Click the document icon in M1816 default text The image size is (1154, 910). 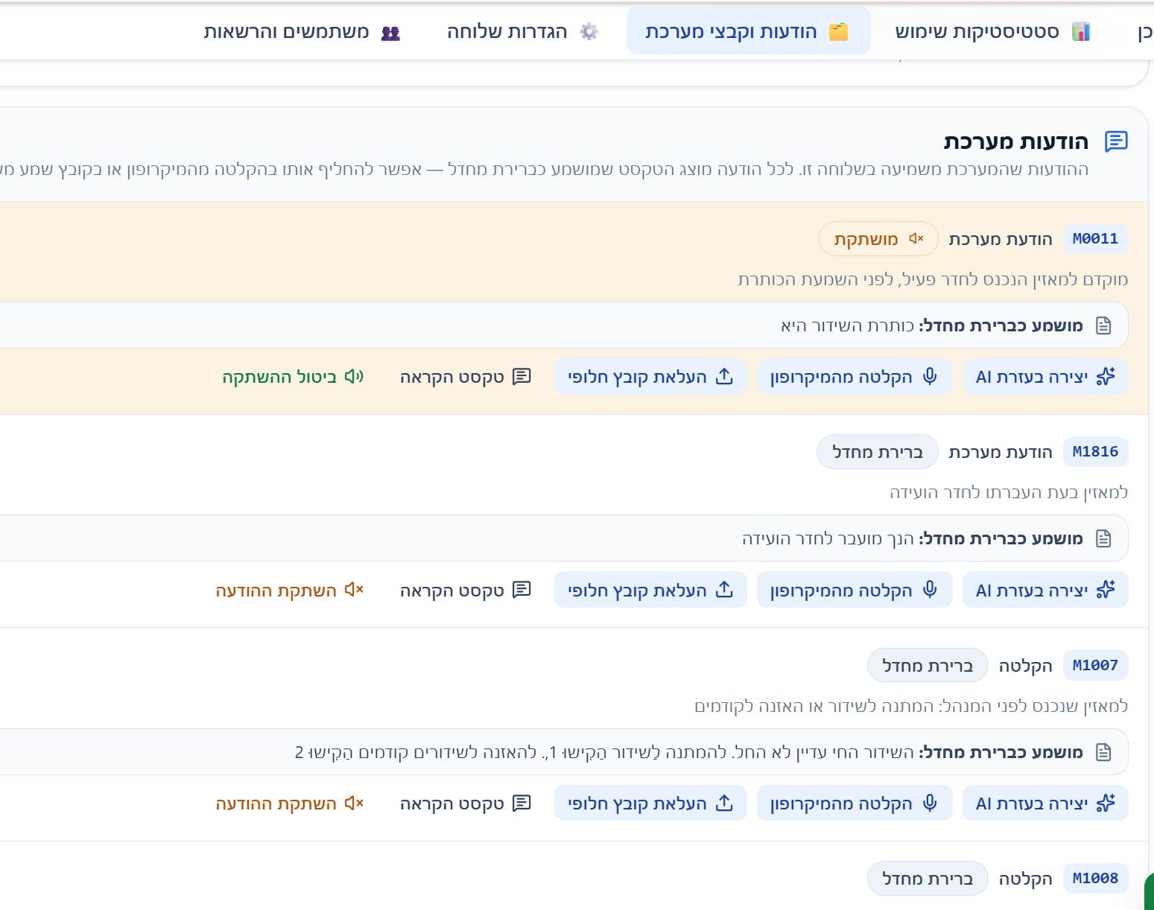click(1103, 538)
